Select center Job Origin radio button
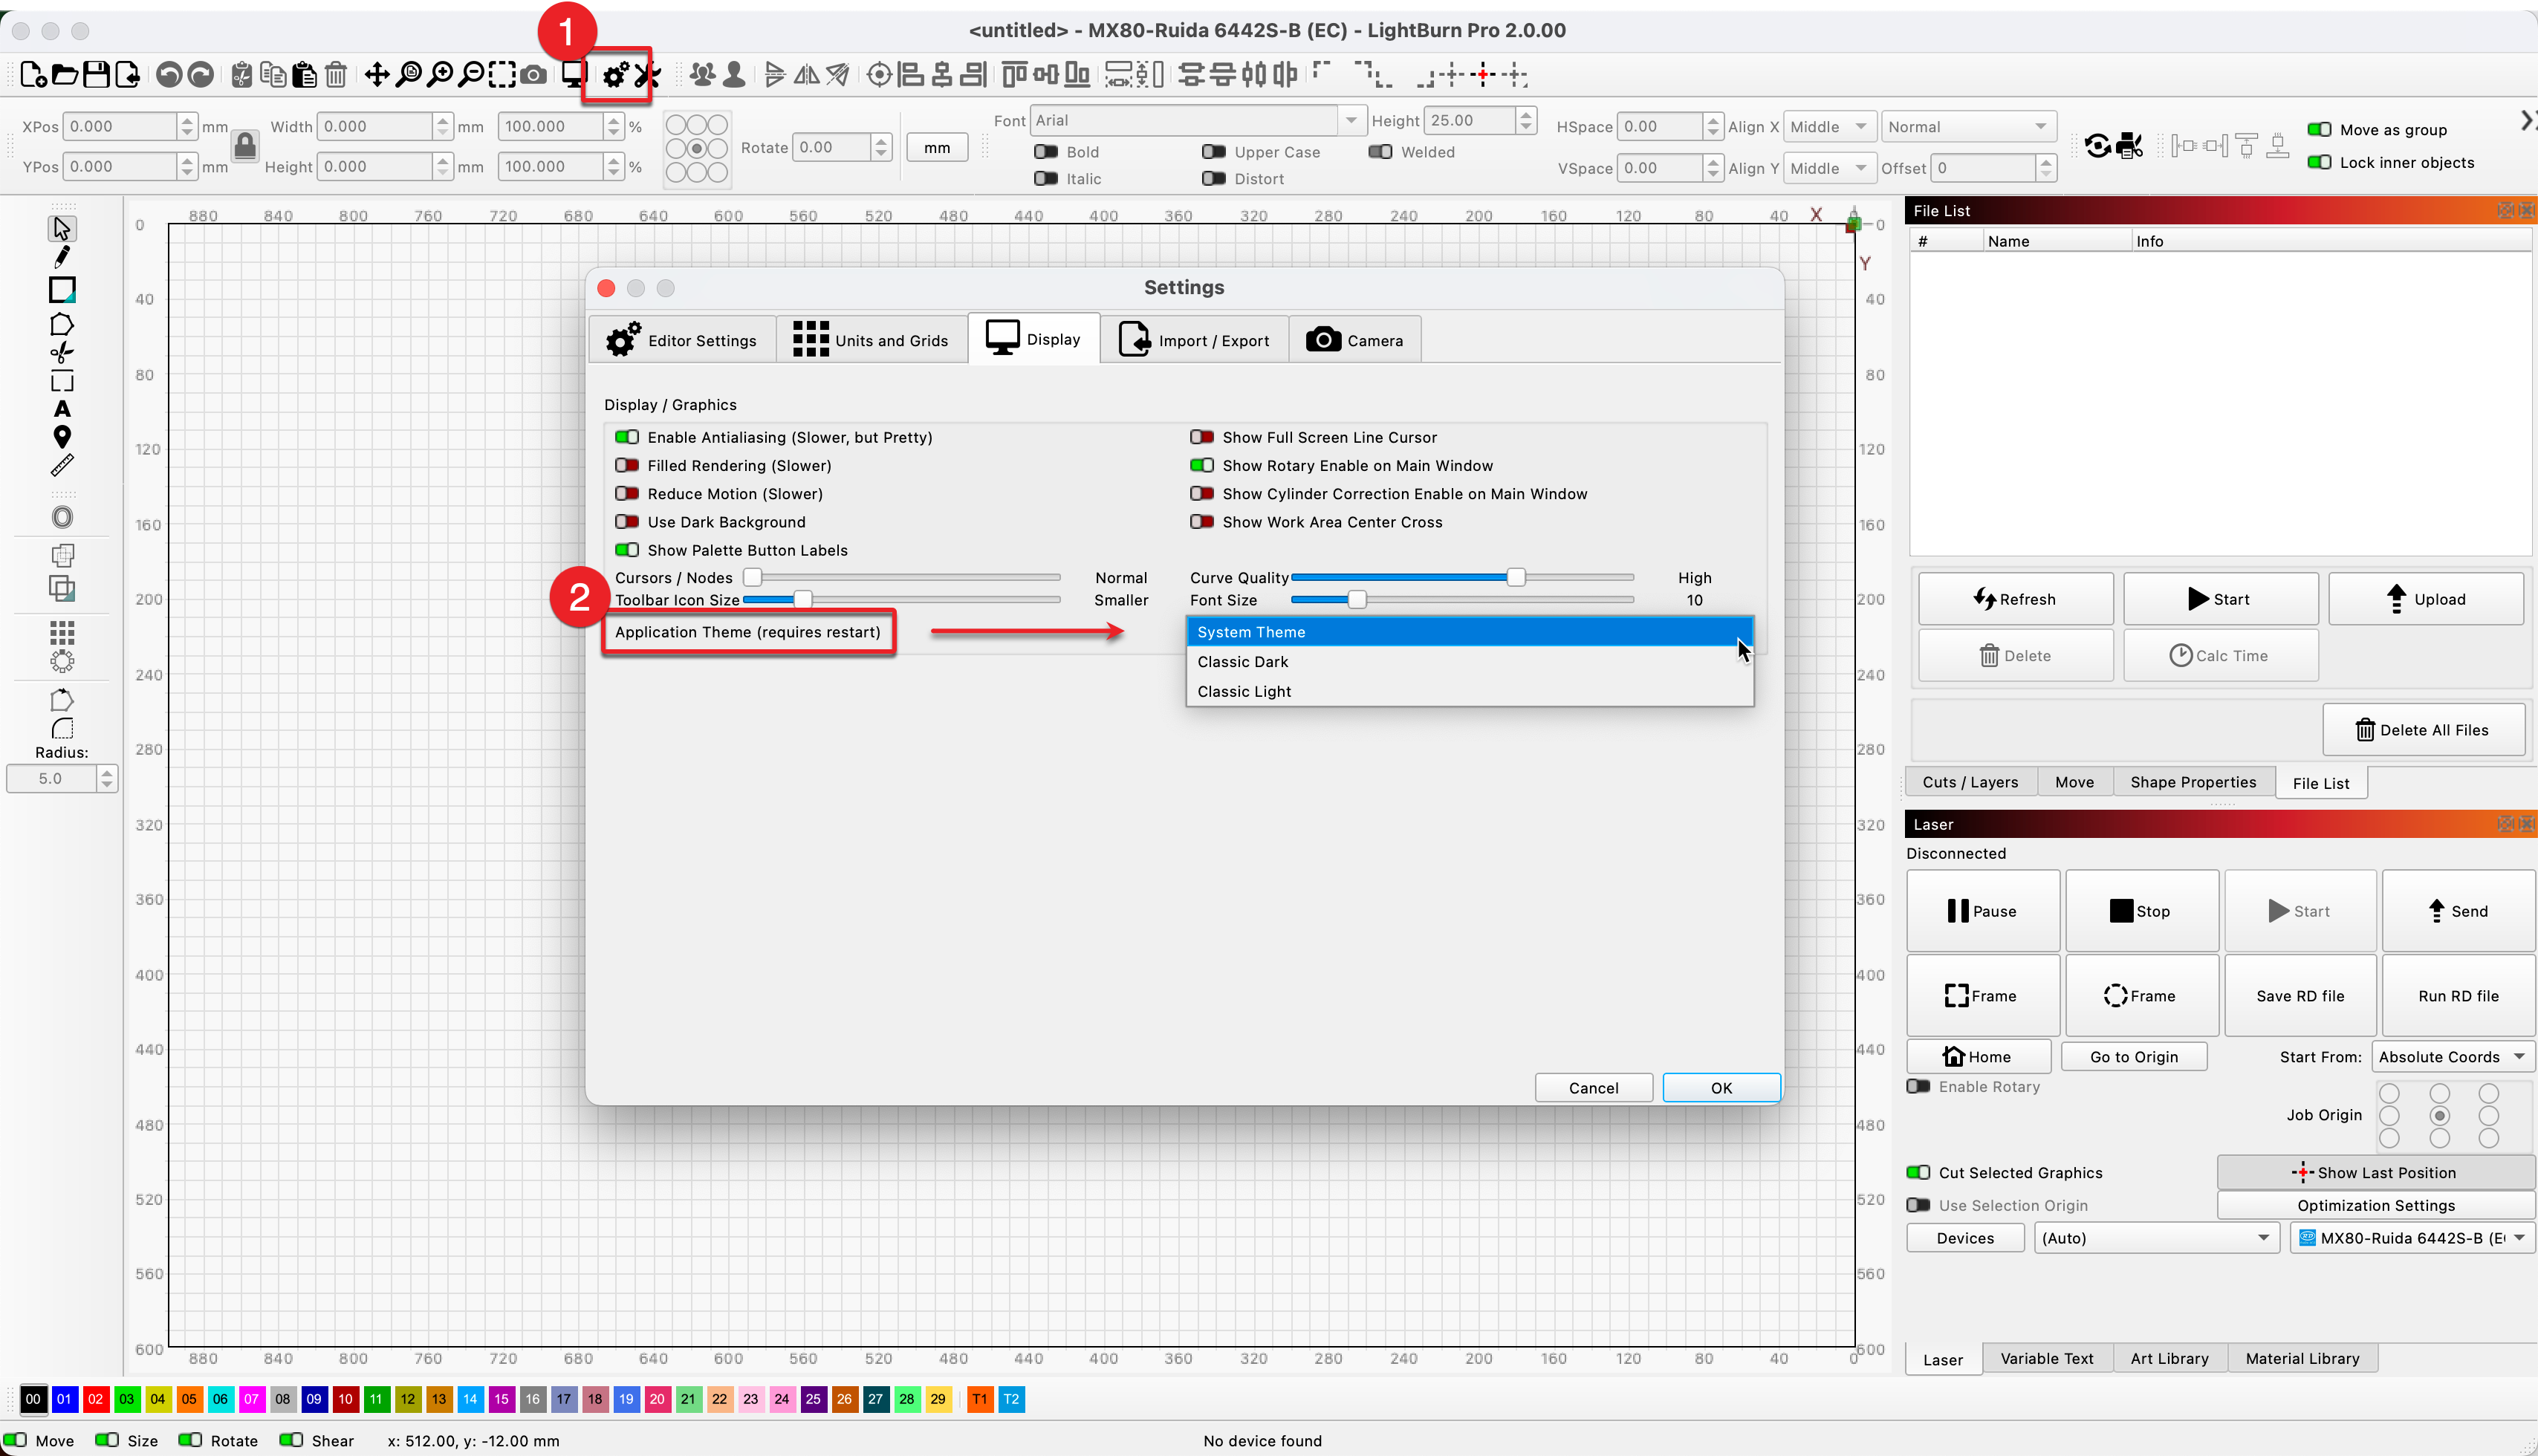 [x=2440, y=1115]
